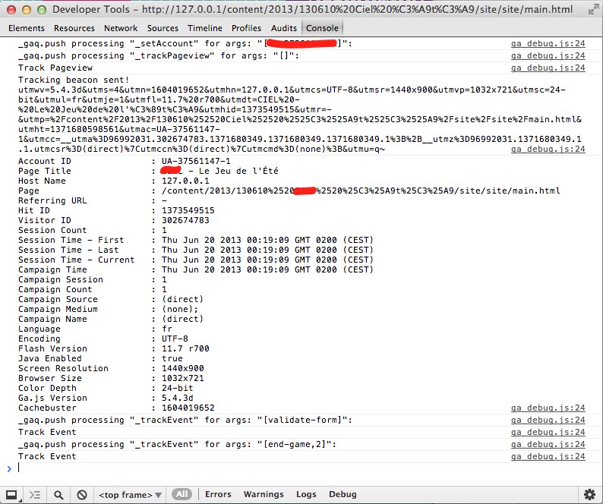The height and width of the screenshot is (504, 603).
Task: Open the Elements tab
Action: tap(26, 28)
